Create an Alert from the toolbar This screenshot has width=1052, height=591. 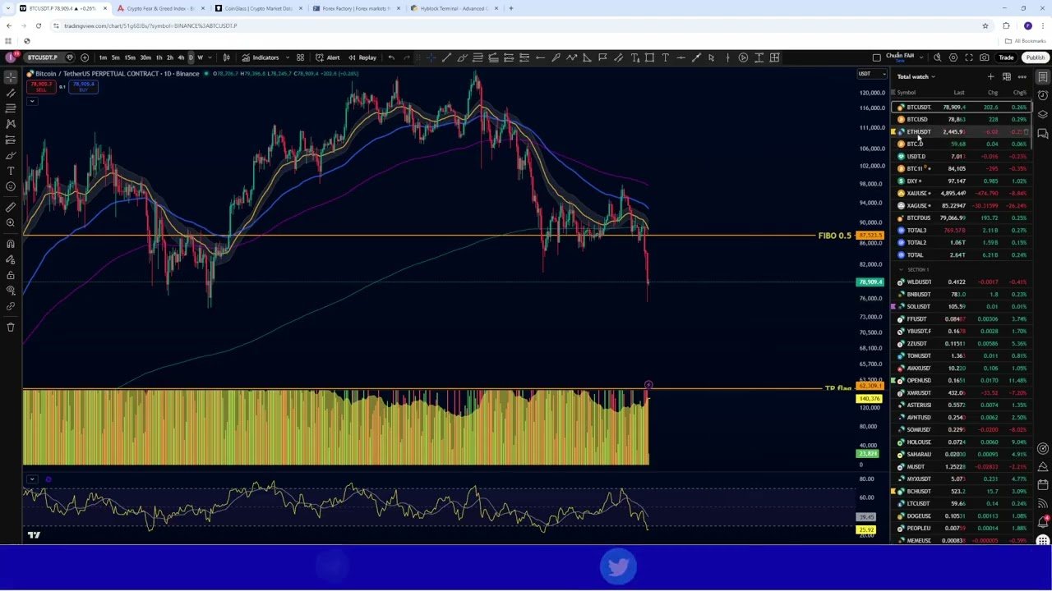tap(327, 57)
